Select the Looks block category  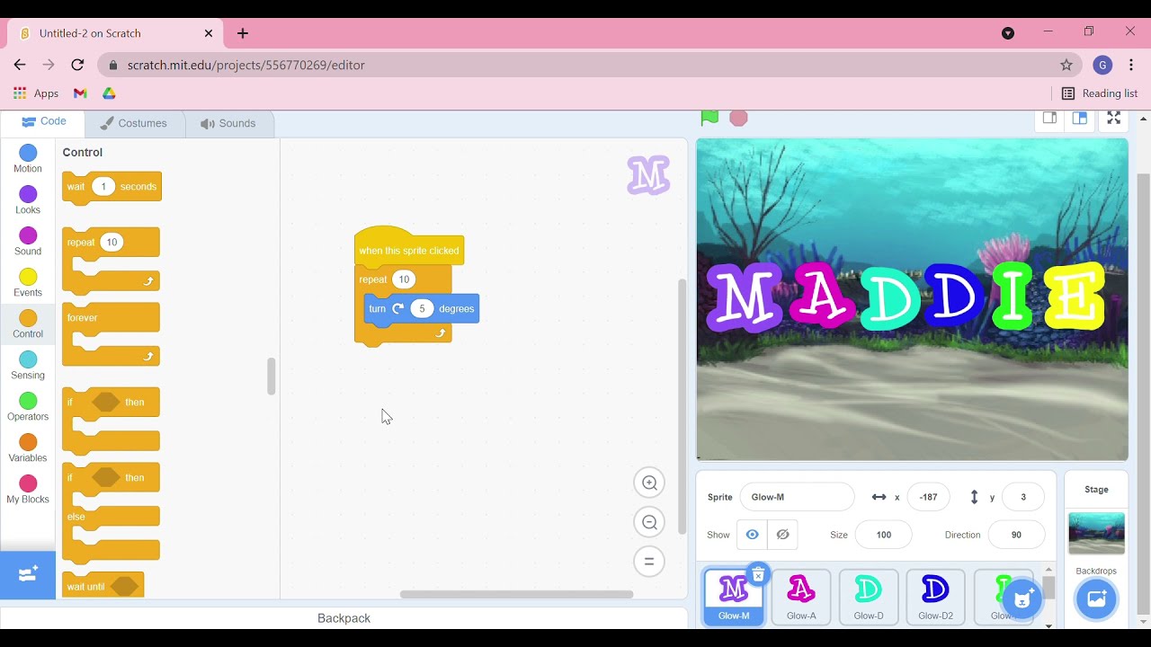pos(28,200)
